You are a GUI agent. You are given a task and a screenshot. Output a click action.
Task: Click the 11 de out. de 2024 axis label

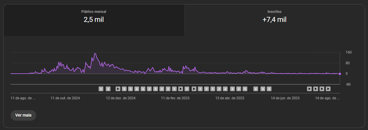(x=65, y=98)
